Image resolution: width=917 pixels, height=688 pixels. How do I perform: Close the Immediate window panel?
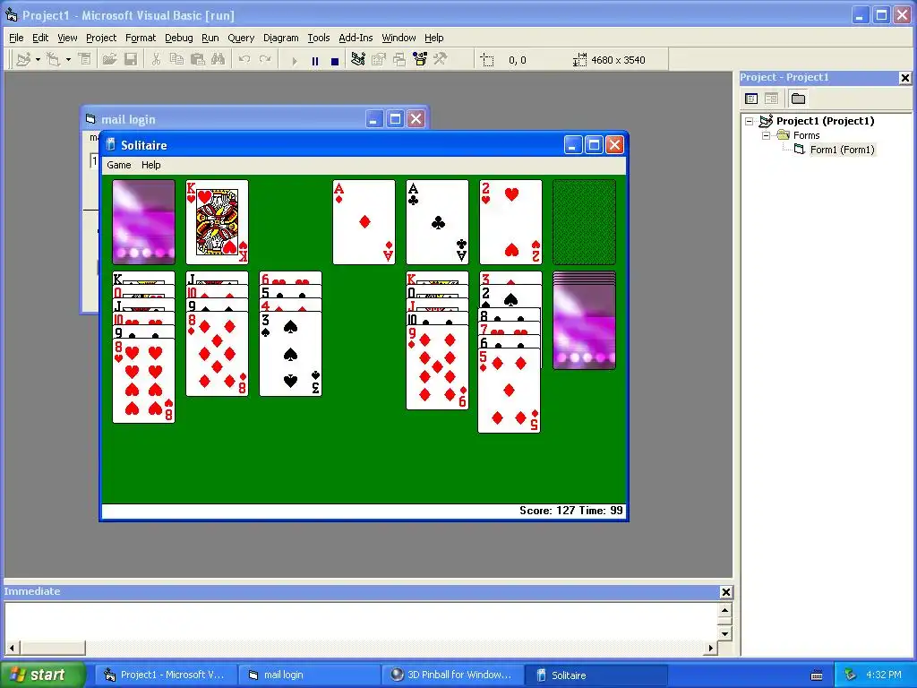coord(725,592)
